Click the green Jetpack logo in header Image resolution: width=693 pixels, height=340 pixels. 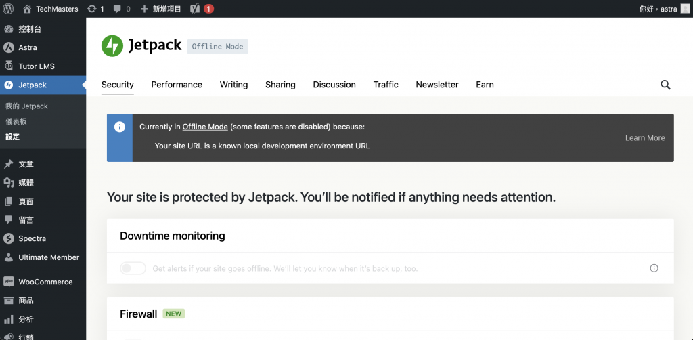point(112,46)
